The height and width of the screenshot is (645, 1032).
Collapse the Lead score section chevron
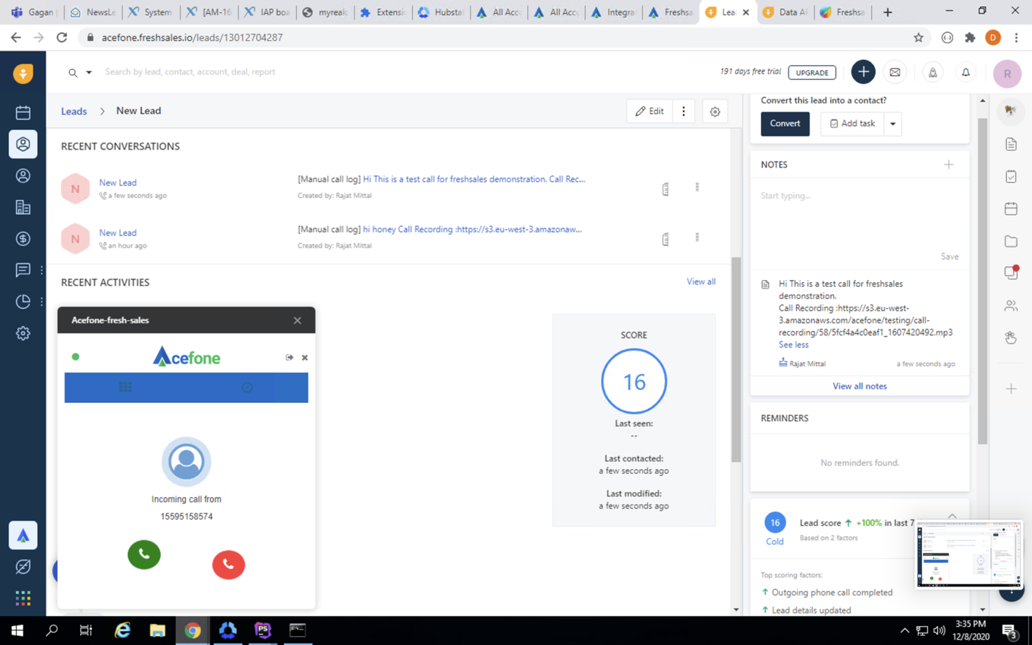click(952, 516)
